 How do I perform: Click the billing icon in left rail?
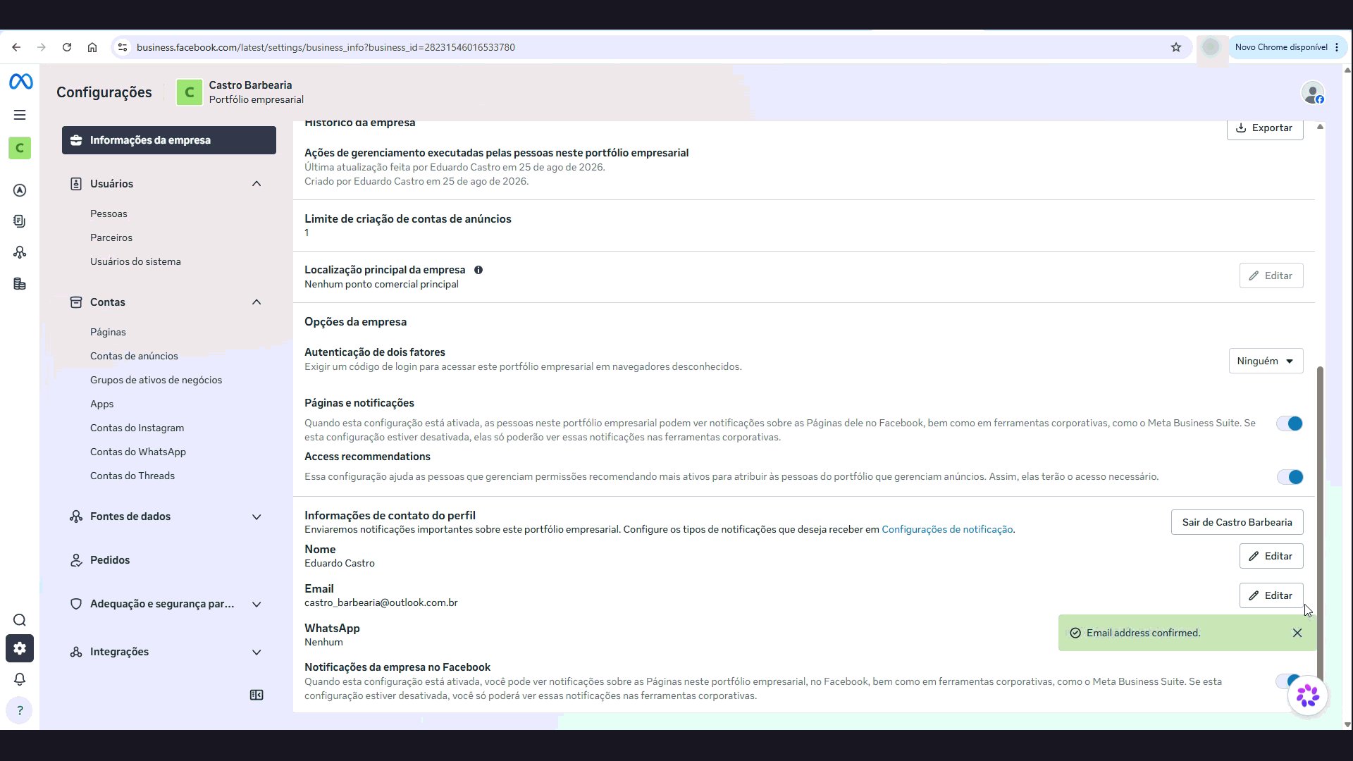tap(20, 284)
